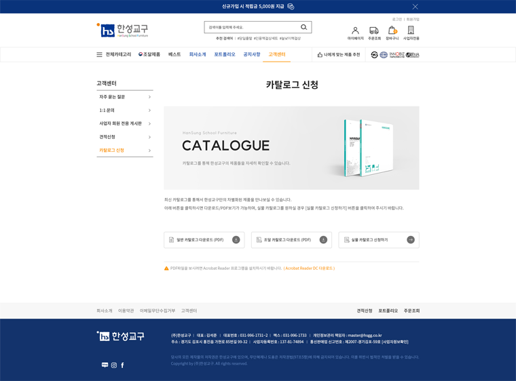Image resolution: width=516 pixels, height=381 pixels.
Task: Click 사업자정보확인 link in footer
Action: (395, 342)
